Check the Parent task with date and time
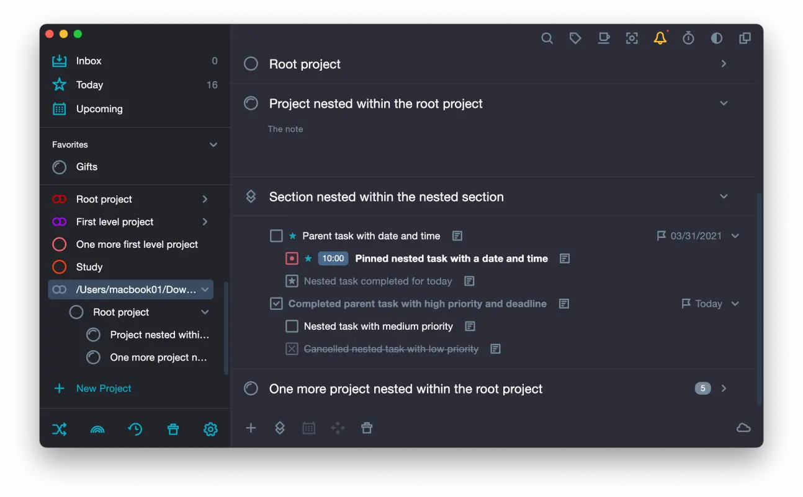Image resolution: width=803 pixels, height=497 pixels. click(276, 236)
